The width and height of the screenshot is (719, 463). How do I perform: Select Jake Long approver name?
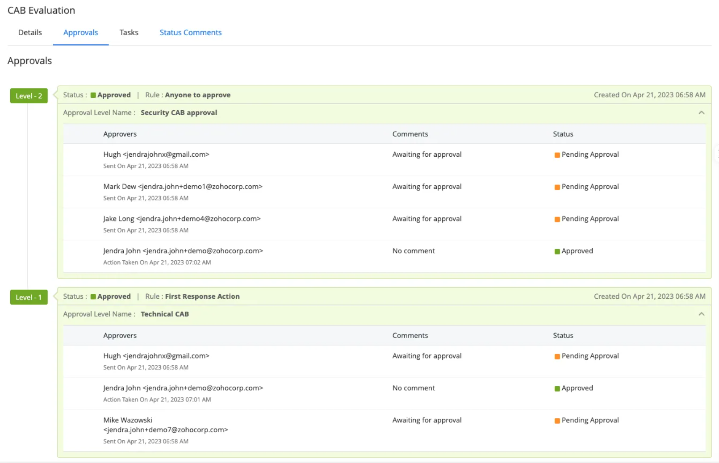[118, 219]
